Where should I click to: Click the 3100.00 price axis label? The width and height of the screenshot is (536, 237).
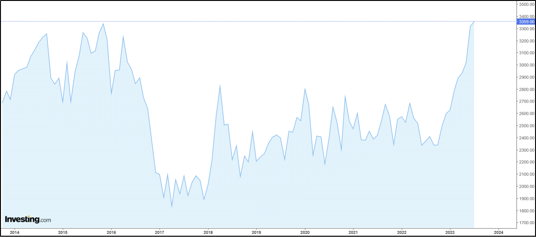pyautogui.click(x=527, y=53)
